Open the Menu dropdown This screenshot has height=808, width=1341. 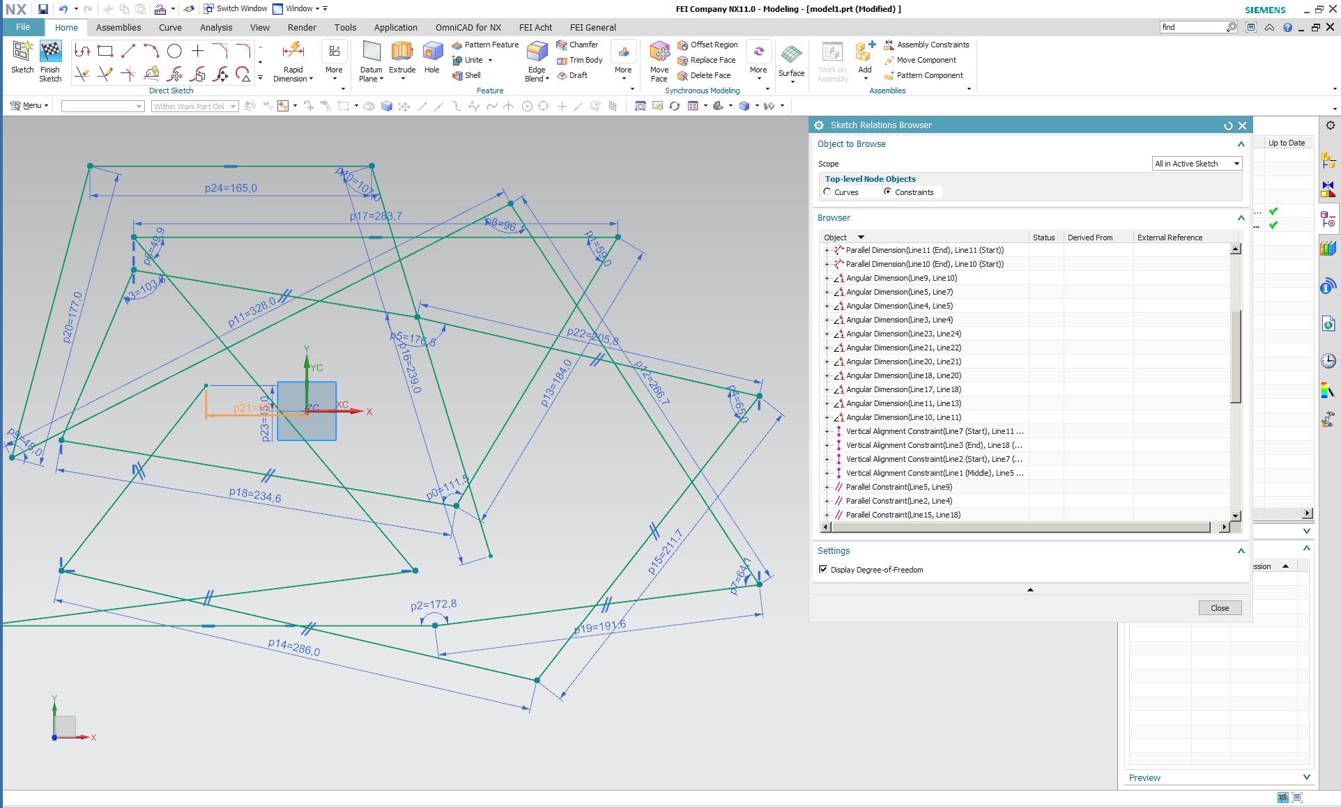(x=29, y=106)
